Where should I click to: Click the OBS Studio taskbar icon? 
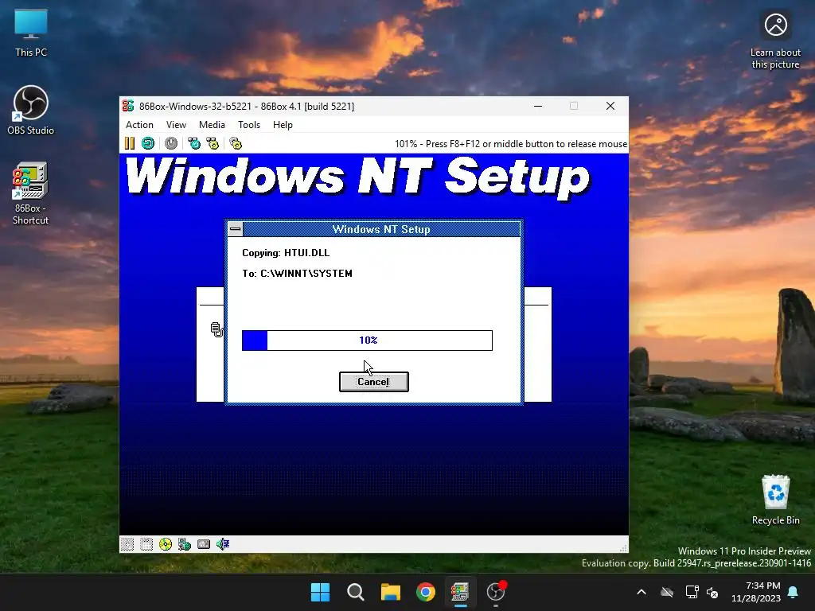click(496, 592)
